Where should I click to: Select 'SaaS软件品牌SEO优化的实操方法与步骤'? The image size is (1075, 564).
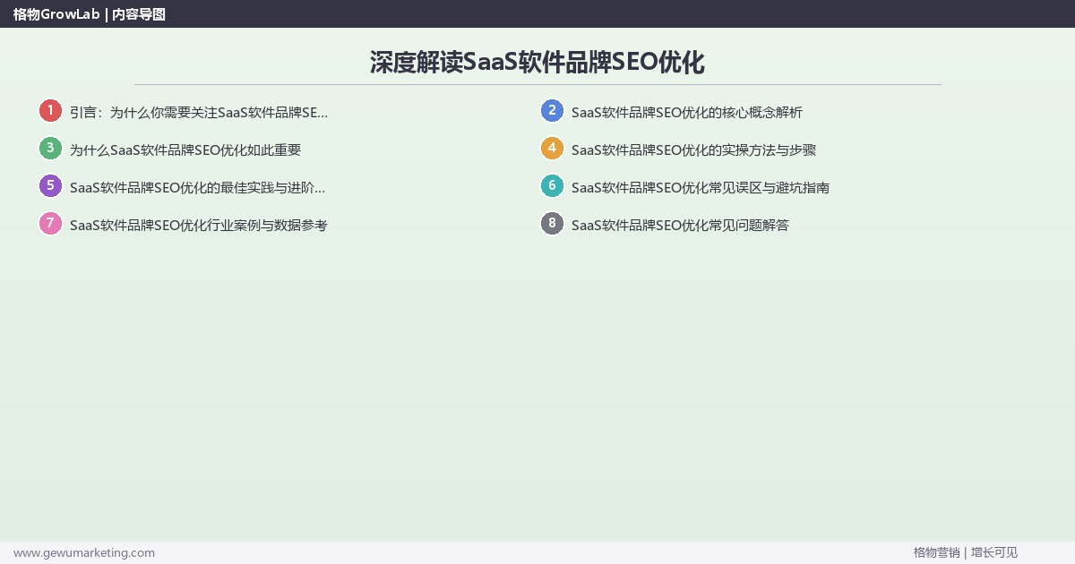pos(693,150)
